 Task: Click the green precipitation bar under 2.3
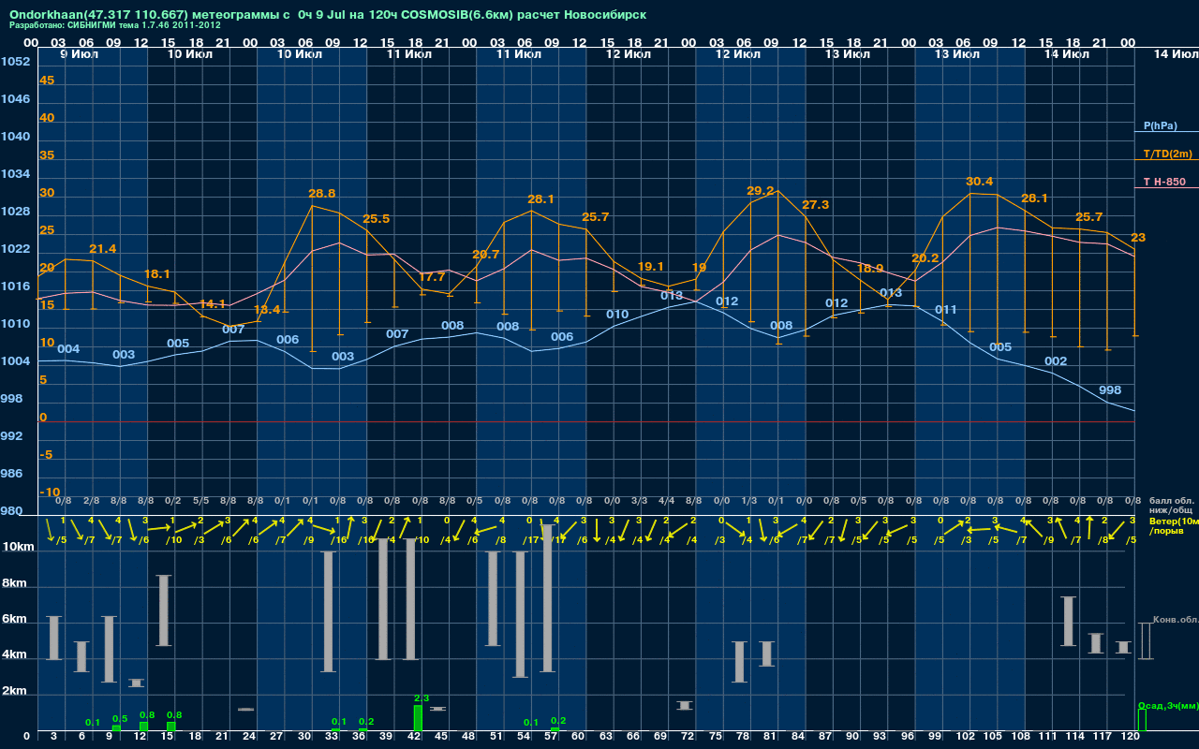click(x=418, y=718)
